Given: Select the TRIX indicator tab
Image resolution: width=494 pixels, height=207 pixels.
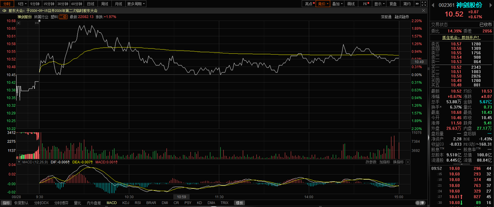Looking at the screenshot, I should click(x=225, y=203).
